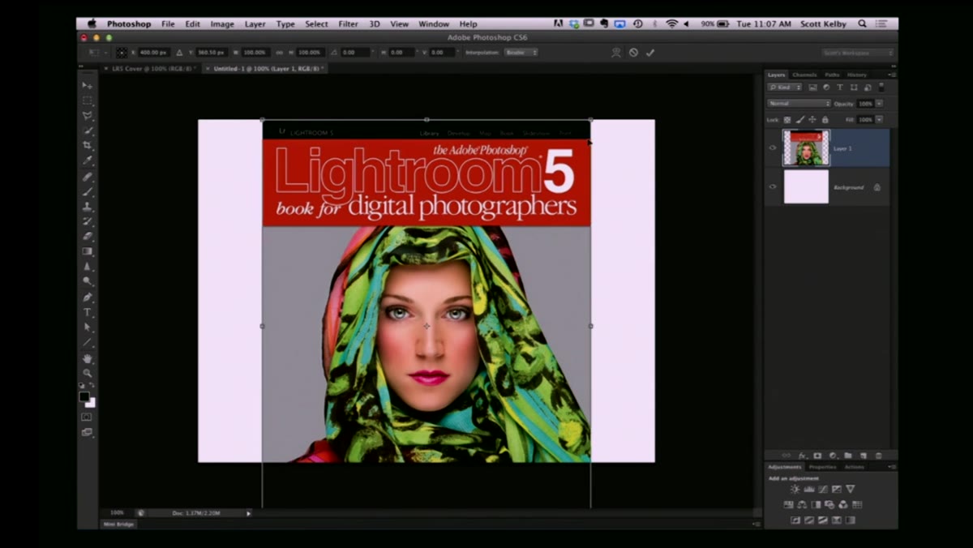The image size is (973, 548).
Task: Add a Photo Filter adjustment
Action: click(829, 504)
